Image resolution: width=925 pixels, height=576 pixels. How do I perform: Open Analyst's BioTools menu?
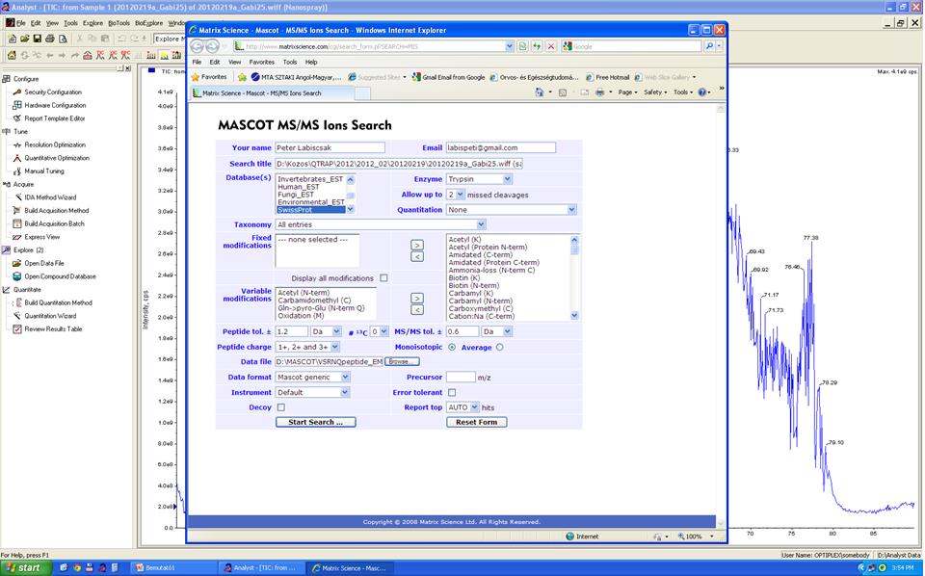pos(119,23)
